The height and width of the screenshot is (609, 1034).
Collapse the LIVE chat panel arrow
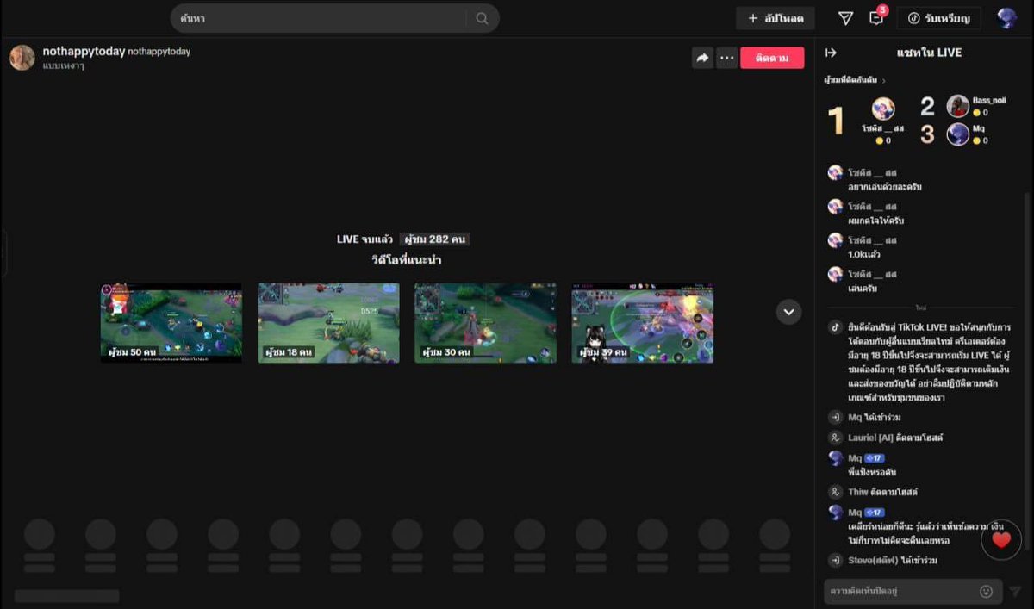[832, 53]
